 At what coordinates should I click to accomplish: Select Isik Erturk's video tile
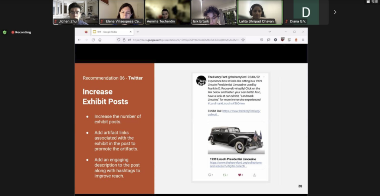(214, 12)
